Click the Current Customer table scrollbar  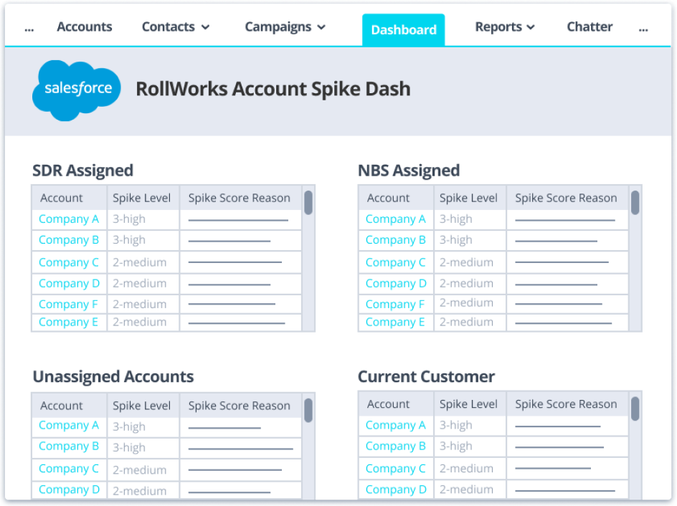click(635, 410)
